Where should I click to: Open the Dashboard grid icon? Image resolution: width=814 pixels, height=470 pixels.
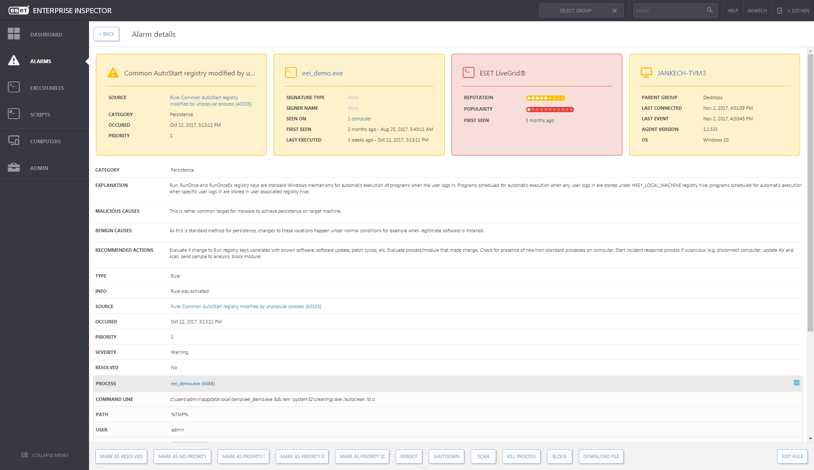14,34
